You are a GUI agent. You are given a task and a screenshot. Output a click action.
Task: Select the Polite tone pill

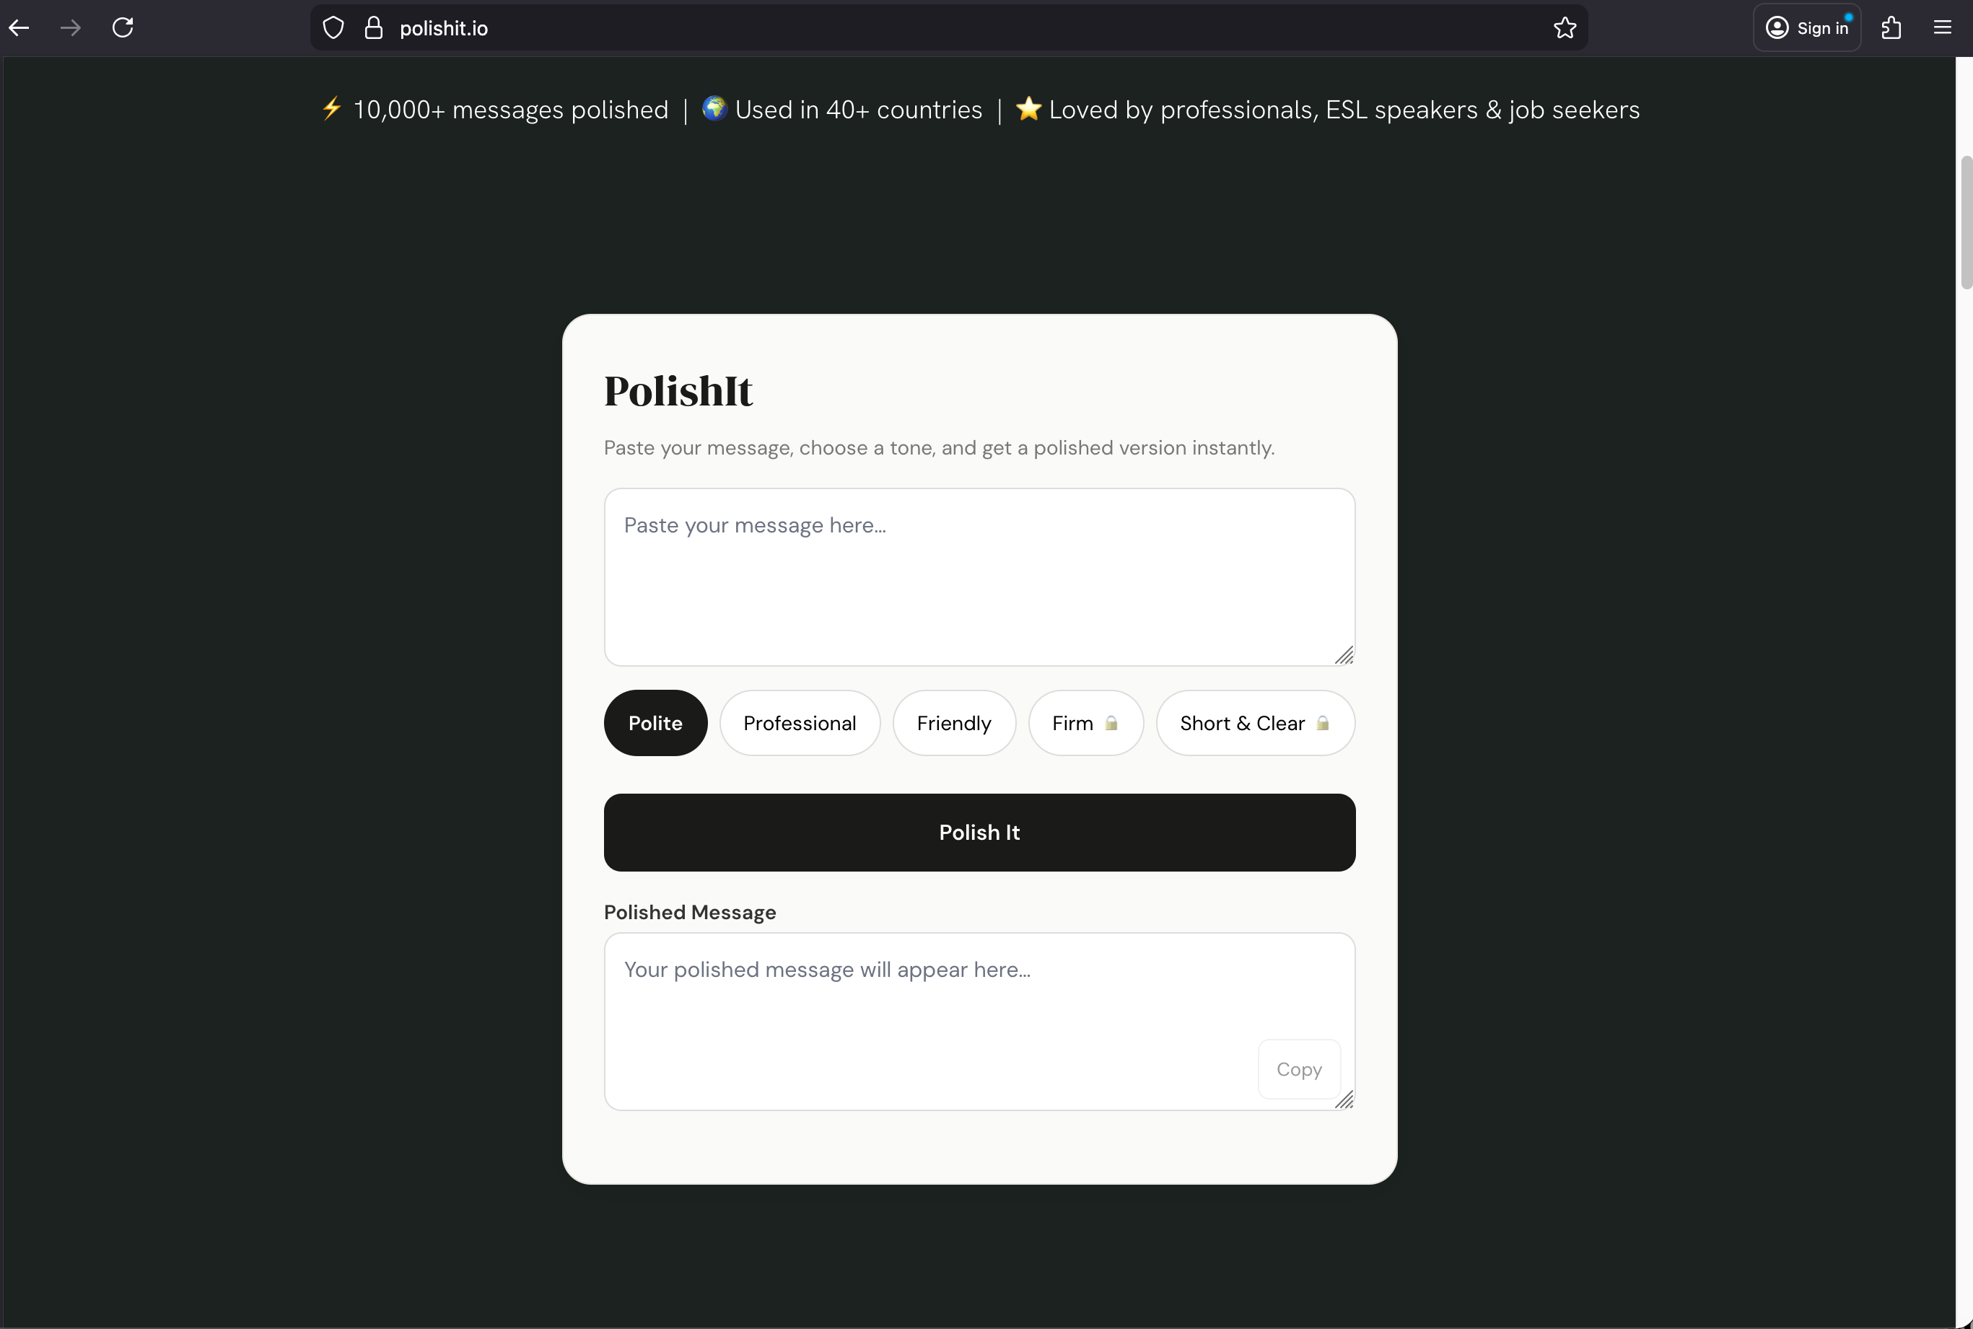[655, 722]
